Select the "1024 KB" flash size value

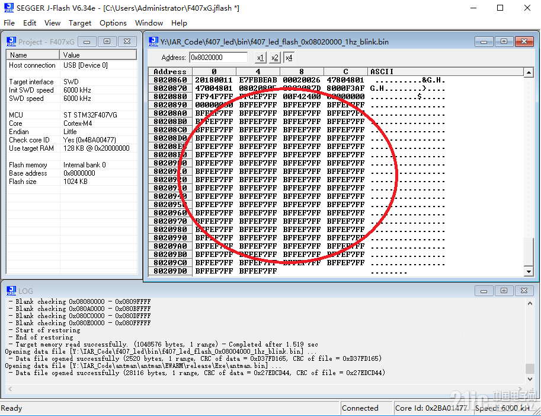click(76, 182)
